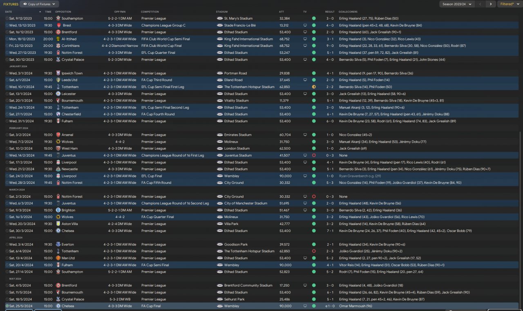Click the TV icon on the 14/2/2024 Juventus row
523x311 pixels.
305,155
